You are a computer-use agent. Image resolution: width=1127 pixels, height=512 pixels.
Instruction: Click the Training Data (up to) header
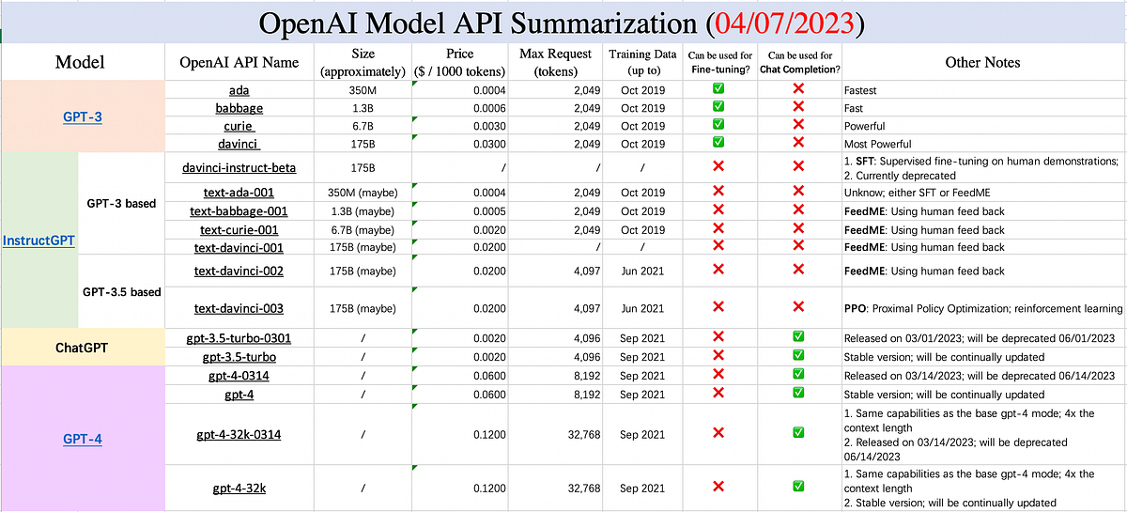coord(642,62)
